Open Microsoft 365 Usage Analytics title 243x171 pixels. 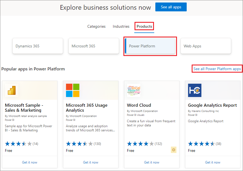click(x=87, y=108)
